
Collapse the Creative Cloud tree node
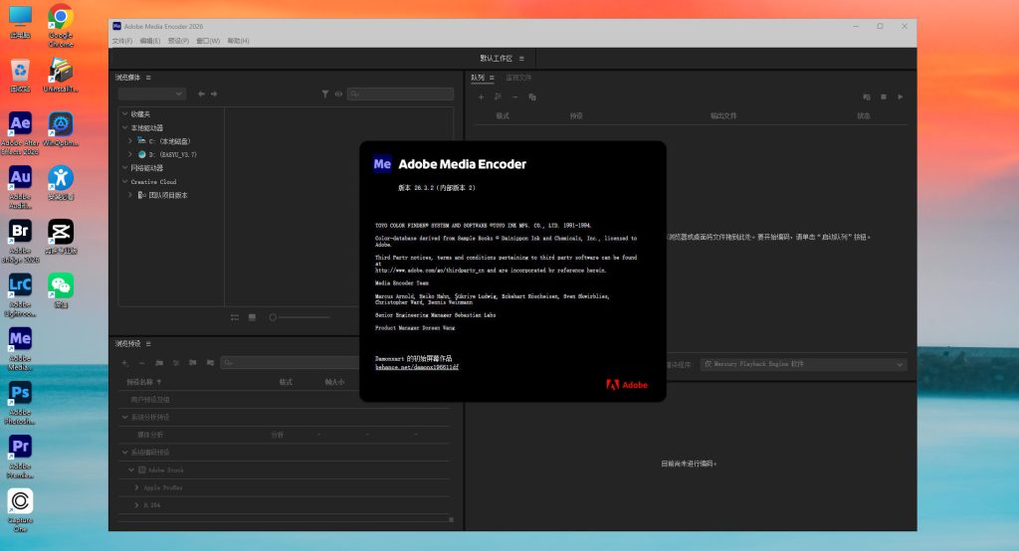click(x=124, y=182)
